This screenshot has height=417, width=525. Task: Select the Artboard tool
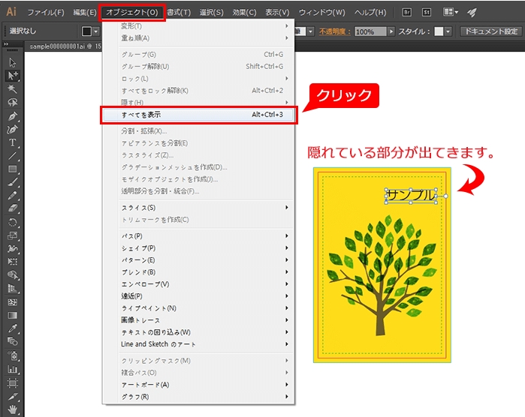pos(12,382)
